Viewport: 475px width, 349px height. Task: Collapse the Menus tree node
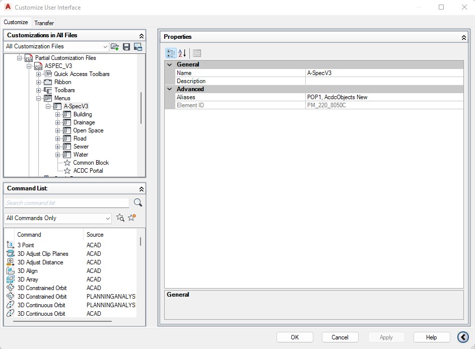coord(38,98)
